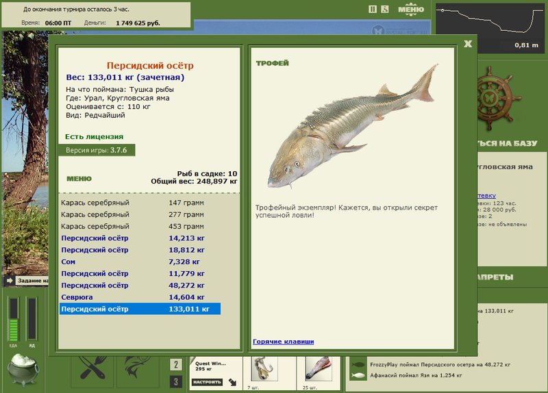
Task: Click the S icon next to pause
Action: click(x=384, y=9)
